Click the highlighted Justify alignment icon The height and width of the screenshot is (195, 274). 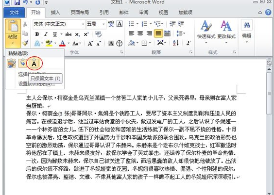pos(158,33)
